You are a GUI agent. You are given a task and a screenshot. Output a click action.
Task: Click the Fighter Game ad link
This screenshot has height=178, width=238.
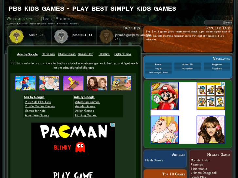[x=122, y=54]
